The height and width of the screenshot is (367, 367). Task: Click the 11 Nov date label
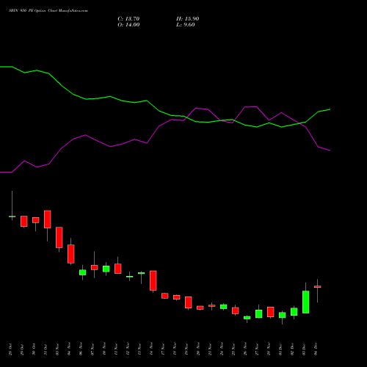[x=116, y=349]
